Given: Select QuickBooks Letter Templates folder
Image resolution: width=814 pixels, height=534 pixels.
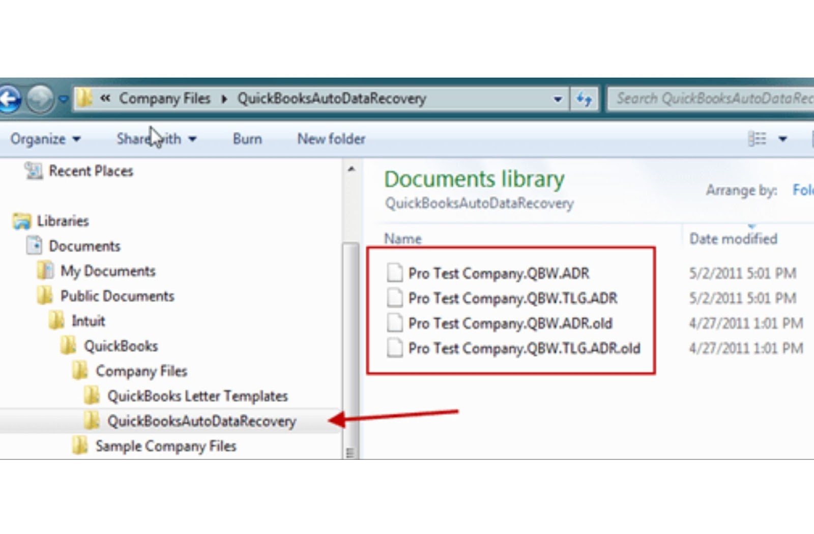Looking at the screenshot, I should [197, 396].
